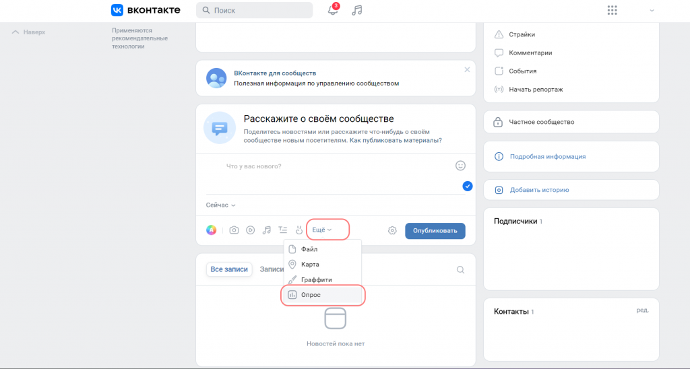Open the Применяются рекомендательные технологии link

(x=139, y=38)
